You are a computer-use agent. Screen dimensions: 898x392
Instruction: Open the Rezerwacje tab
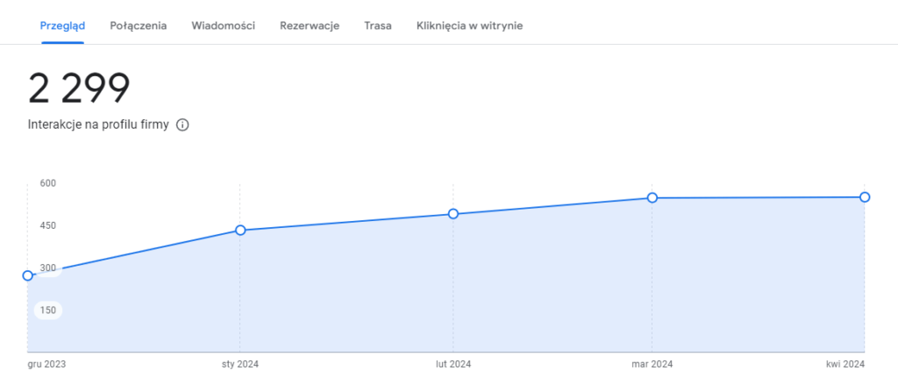[310, 25]
